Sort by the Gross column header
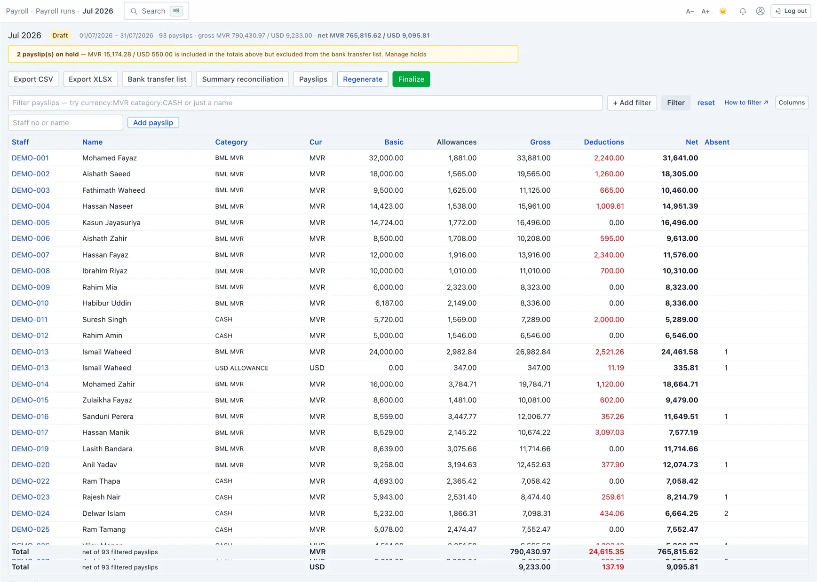The width and height of the screenshot is (817, 582). tap(540, 142)
